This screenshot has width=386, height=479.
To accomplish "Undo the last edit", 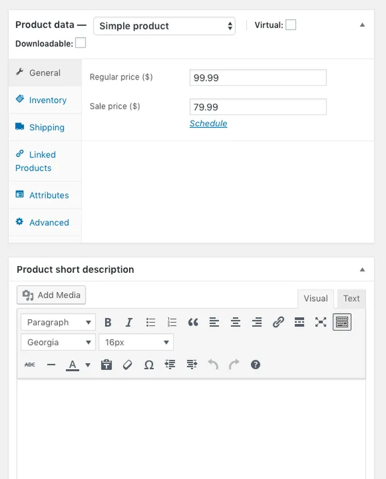I will point(213,364).
